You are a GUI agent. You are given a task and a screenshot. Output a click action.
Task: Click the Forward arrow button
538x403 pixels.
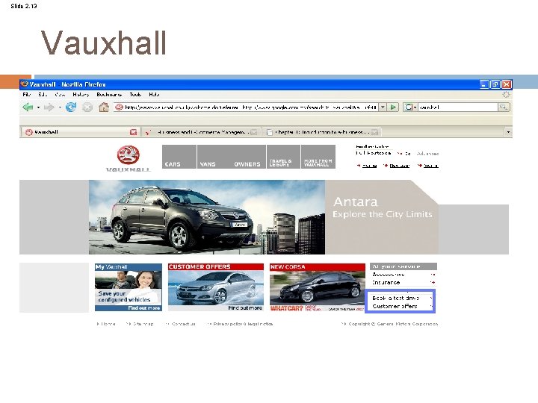49,107
